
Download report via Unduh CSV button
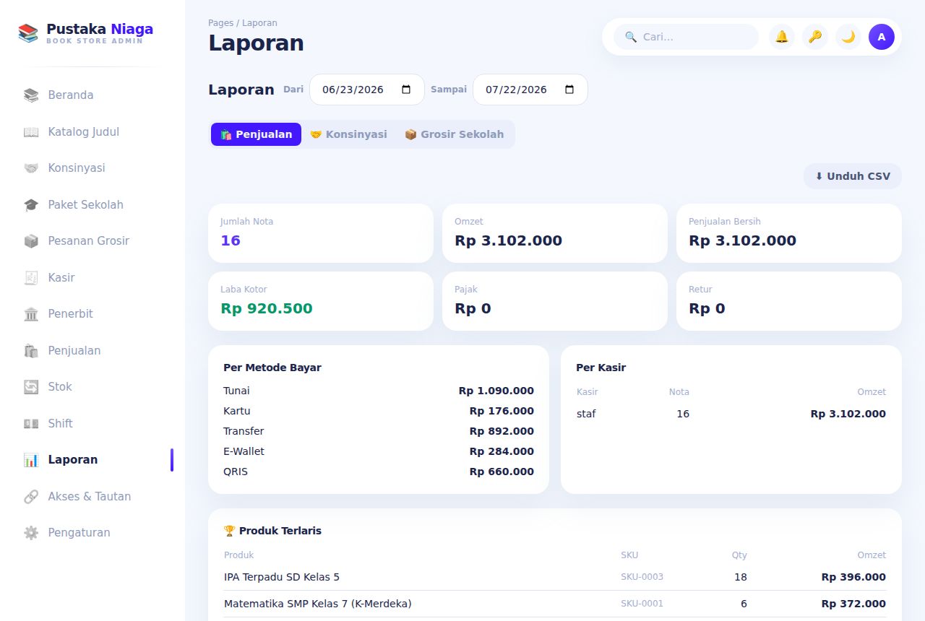point(853,176)
